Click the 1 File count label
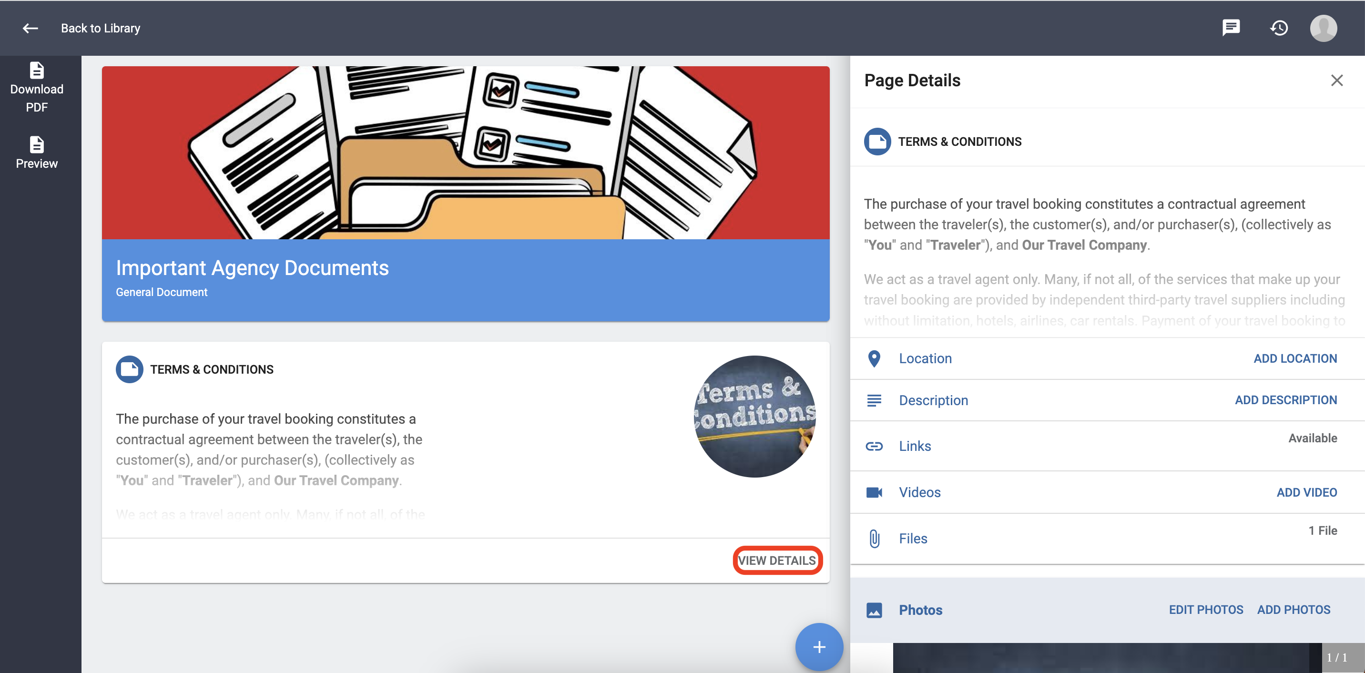This screenshot has width=1365, height=673. 1323,530
